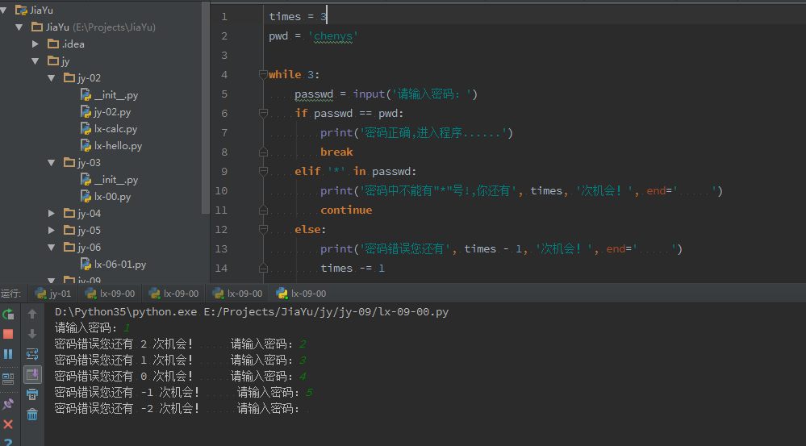Click the print console output icon
The image size is (806, 446).
click(x=32, y=394)
